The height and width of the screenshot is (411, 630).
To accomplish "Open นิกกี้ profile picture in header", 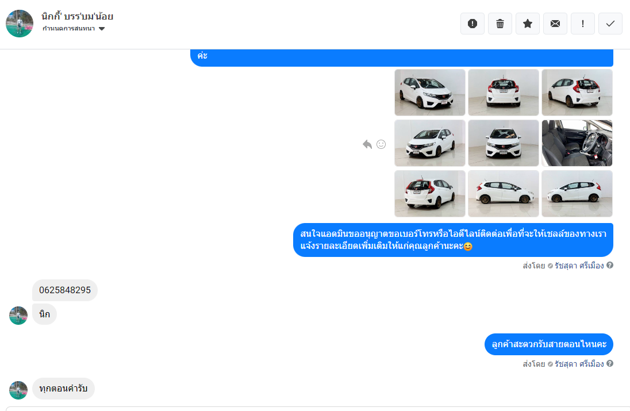I will tap(20, 24).
